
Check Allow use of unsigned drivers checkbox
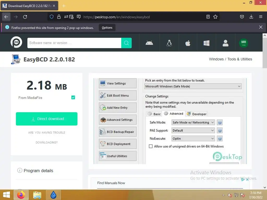tap(151, 146)
